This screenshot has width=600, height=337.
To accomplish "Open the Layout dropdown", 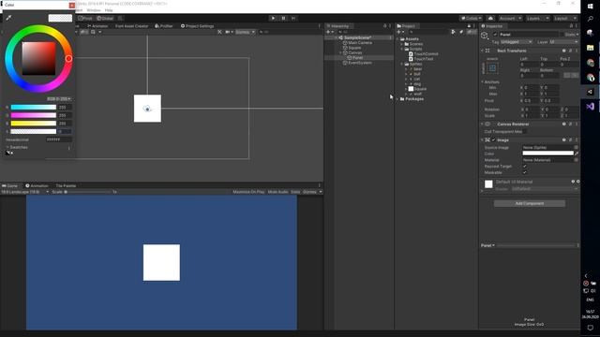I will point(564,19).
